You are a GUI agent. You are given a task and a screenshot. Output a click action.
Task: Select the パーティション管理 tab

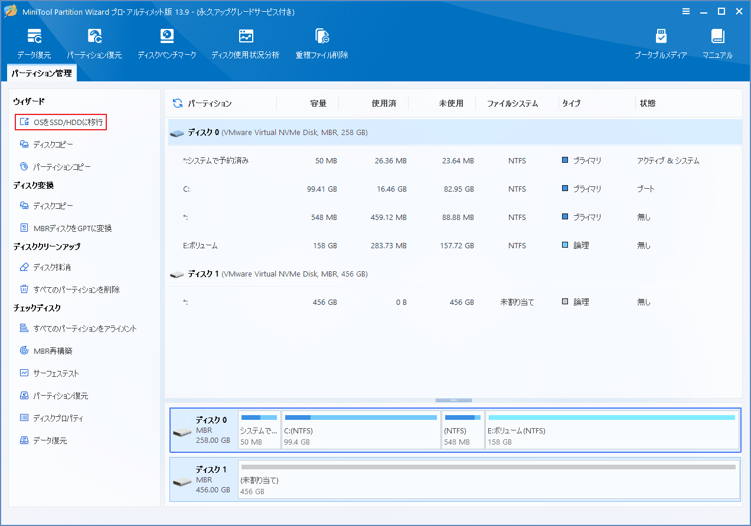click(x=41, y=73)
